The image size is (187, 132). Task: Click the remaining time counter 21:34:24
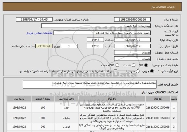click(x=44, y=46)
